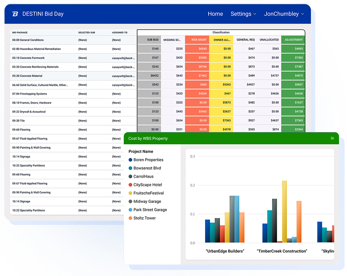Toggle Boren Properties legend dot

pos(130,160)
